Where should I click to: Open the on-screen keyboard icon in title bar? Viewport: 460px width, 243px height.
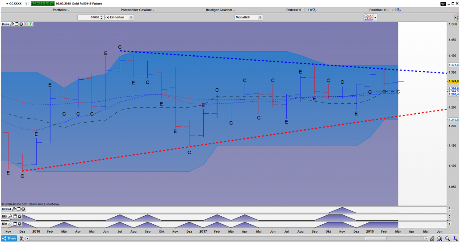443,4
